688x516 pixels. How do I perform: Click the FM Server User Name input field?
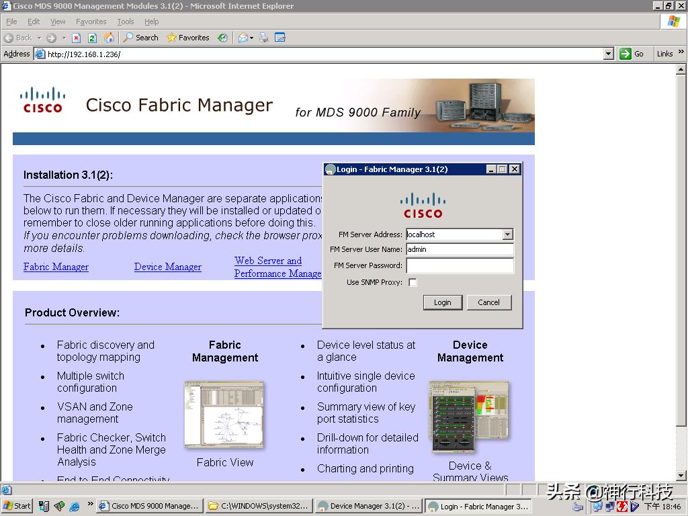(x=460, y=249)
